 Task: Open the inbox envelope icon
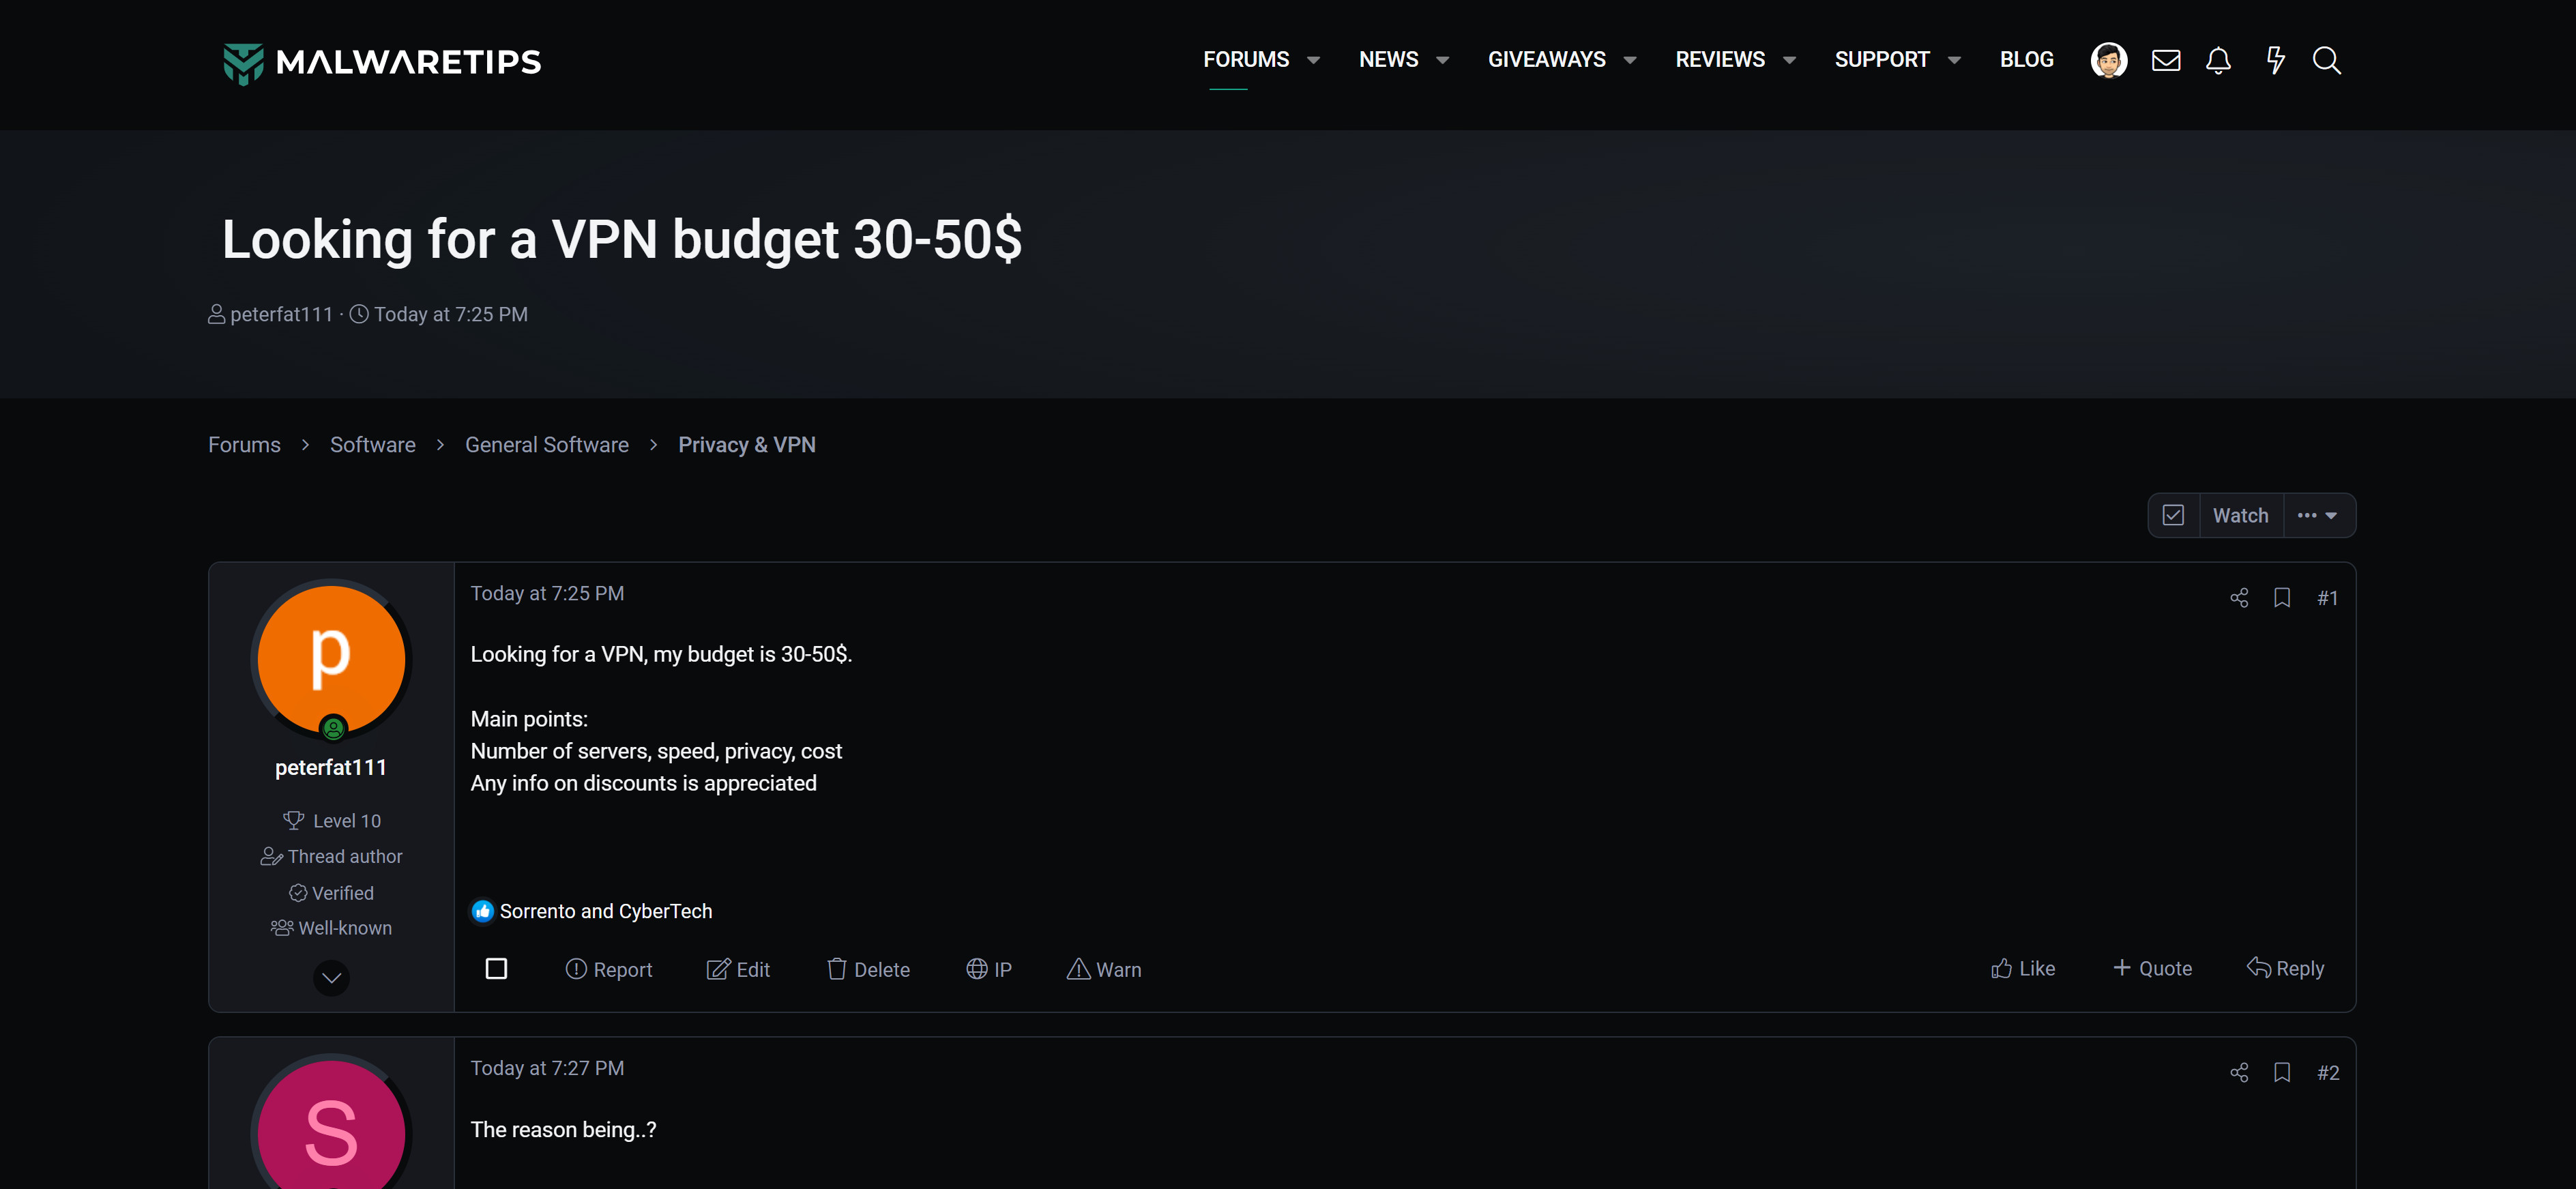pos(2165,61)
